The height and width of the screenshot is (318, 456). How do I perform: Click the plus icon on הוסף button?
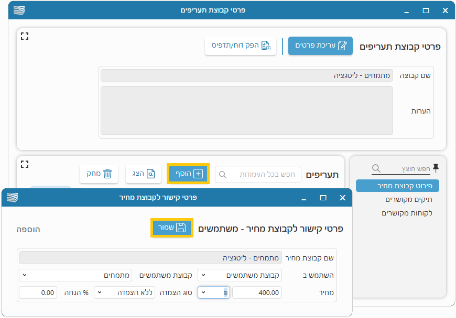click(x=198, y=174)
